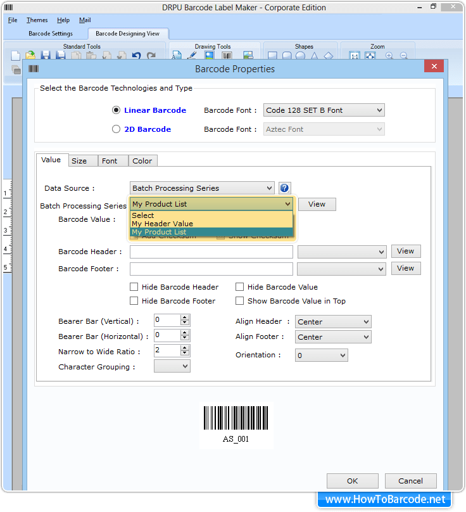Select the Linear Barcode radio button
The image size is (466, 512).
coord(116,110)
